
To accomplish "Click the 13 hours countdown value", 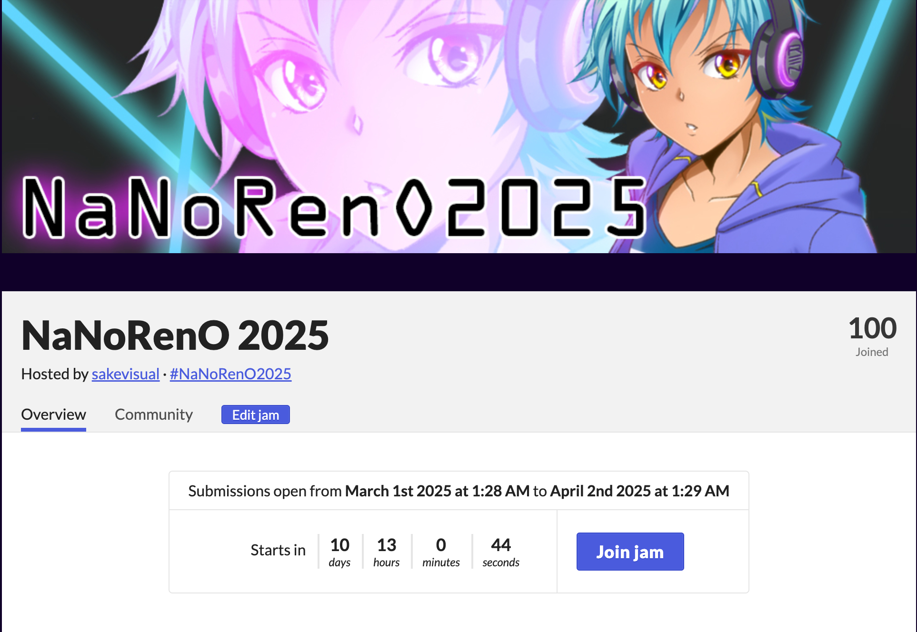I will (x=386, y=552).
